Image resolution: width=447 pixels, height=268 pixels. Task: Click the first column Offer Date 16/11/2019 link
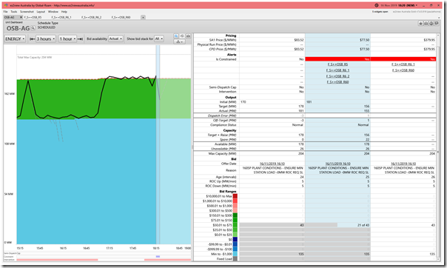coord(272,164)
